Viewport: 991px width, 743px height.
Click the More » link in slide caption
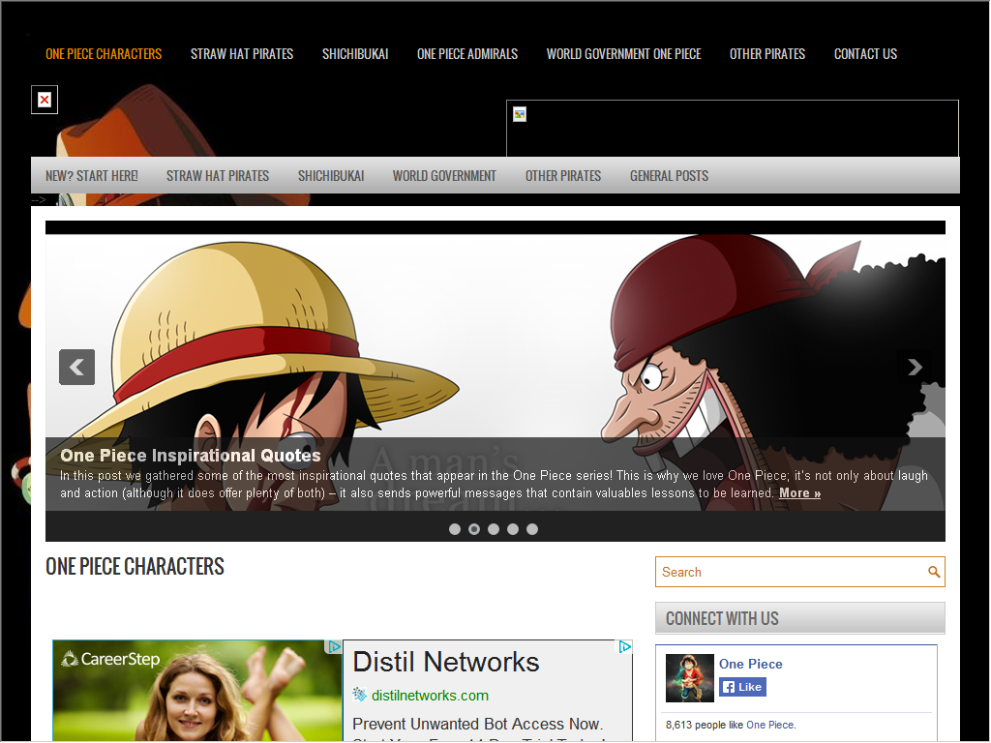tap(799, 492)
